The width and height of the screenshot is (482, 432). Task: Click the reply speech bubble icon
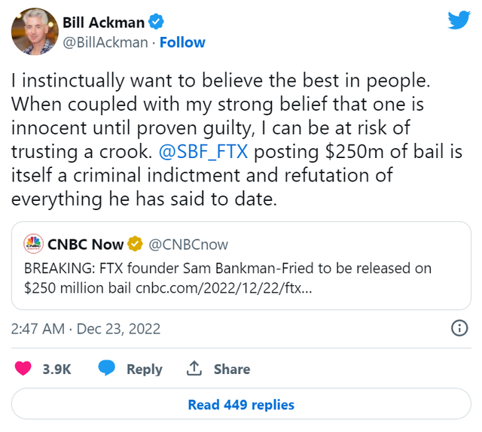pos(107,369)
